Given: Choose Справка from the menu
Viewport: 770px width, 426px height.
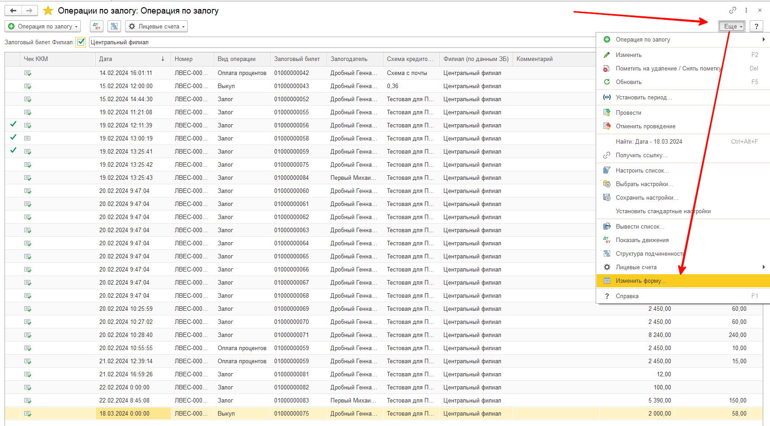Looking at the screenshot, I should tap(683, 296).
